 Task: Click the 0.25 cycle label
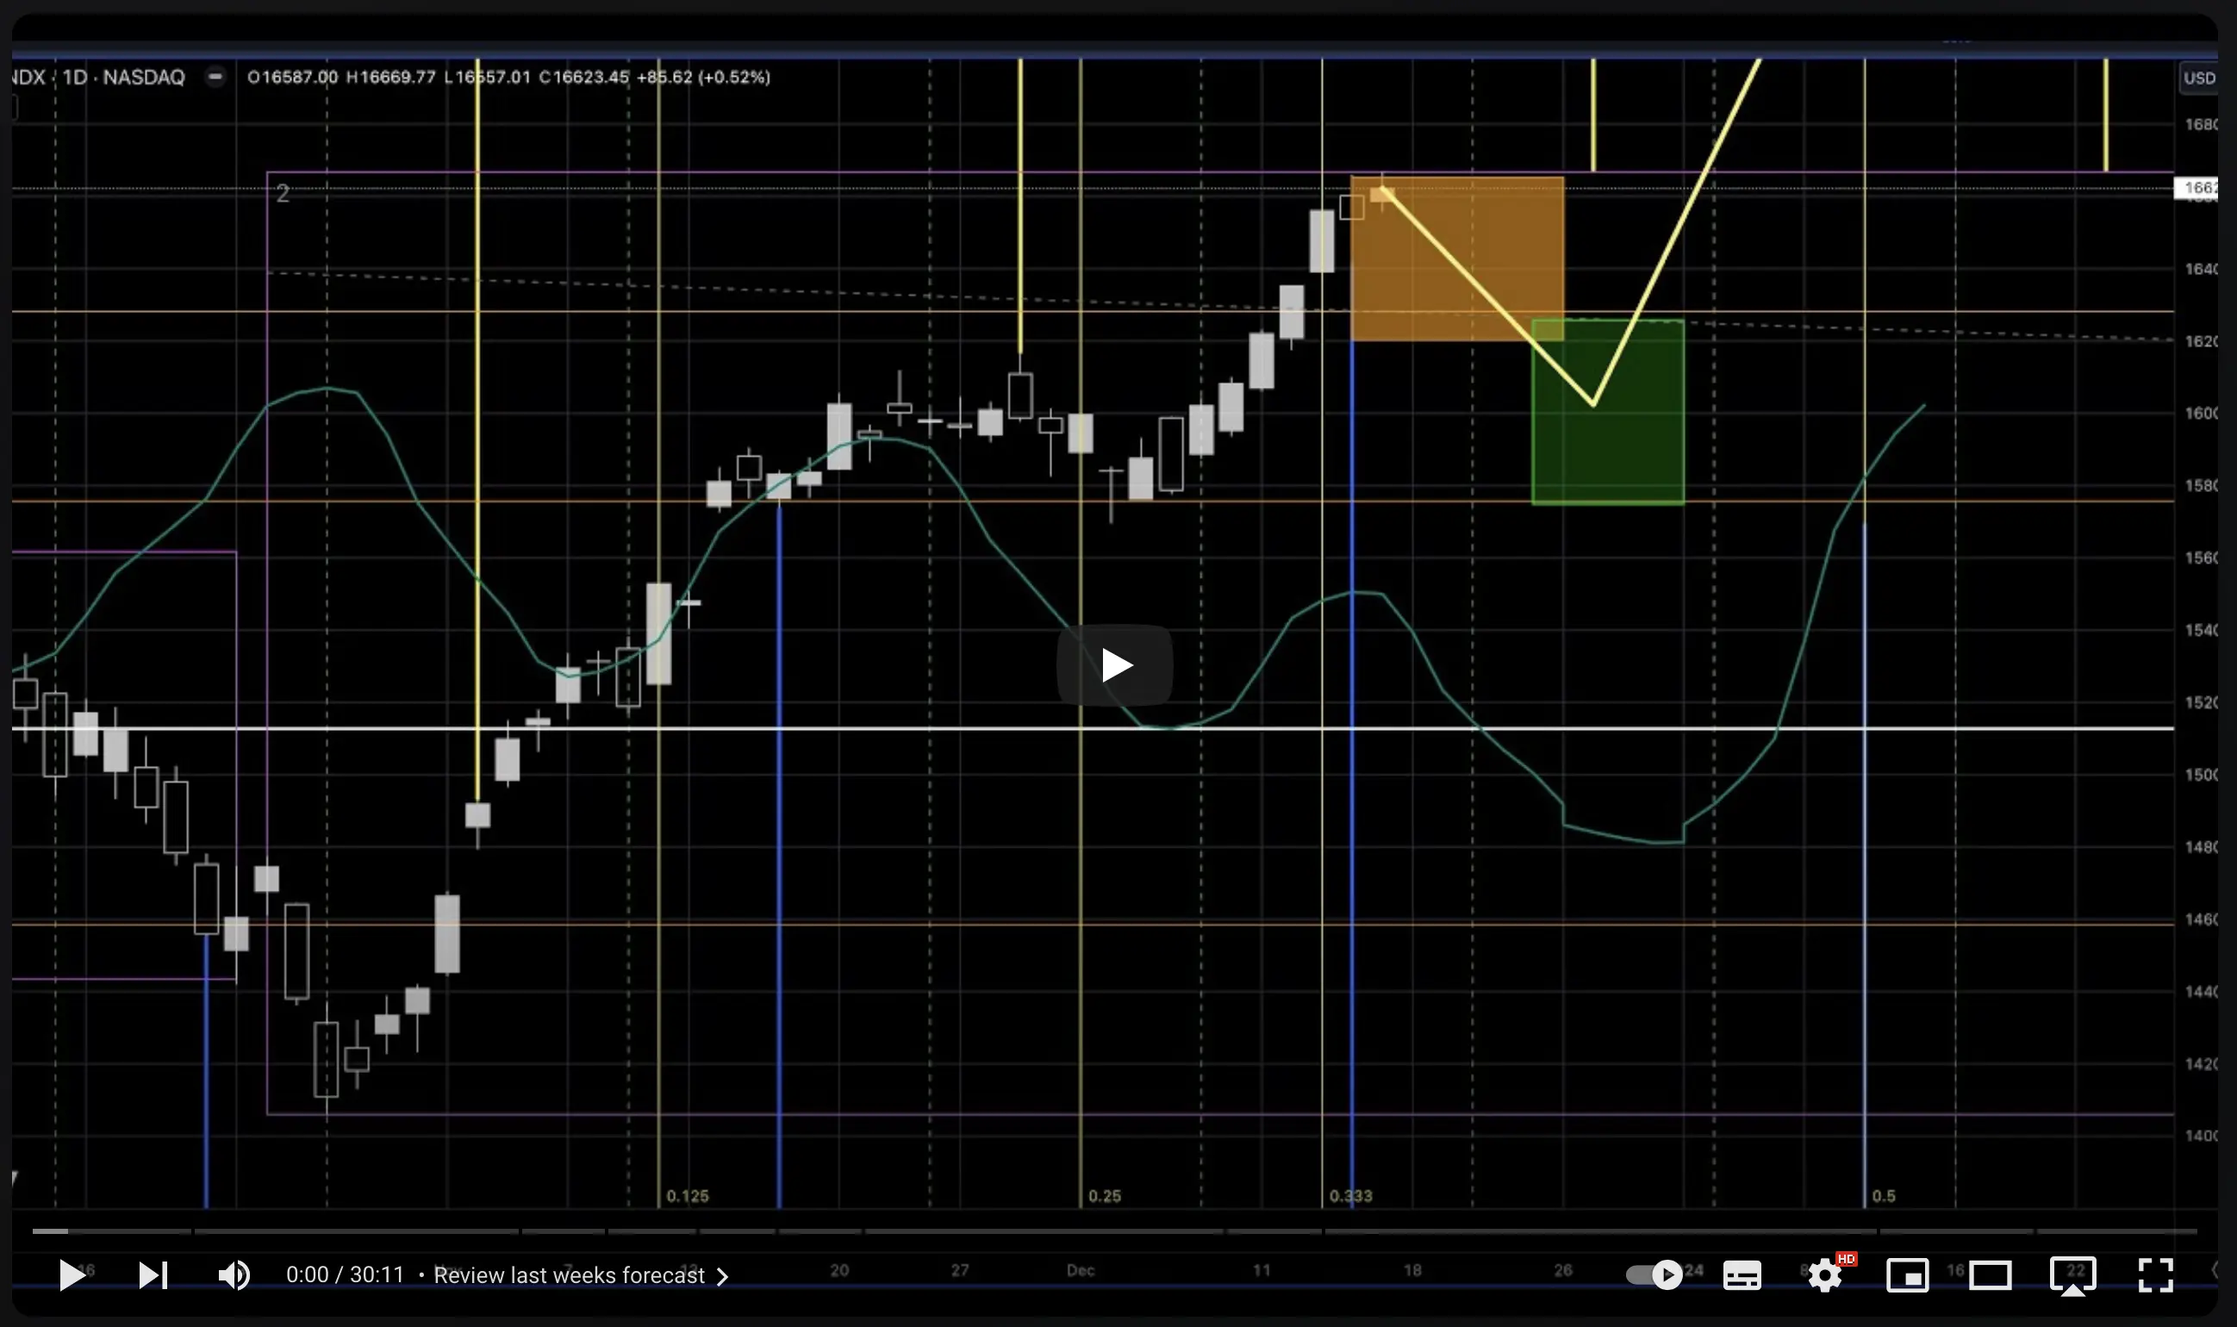coord(1104,1195)
